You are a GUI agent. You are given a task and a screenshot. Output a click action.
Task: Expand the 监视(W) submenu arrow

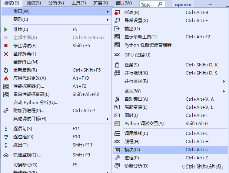(x=224, y=91)
